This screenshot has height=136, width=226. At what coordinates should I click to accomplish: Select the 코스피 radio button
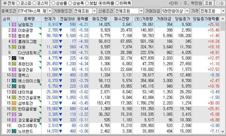click(x=17, y=3)
